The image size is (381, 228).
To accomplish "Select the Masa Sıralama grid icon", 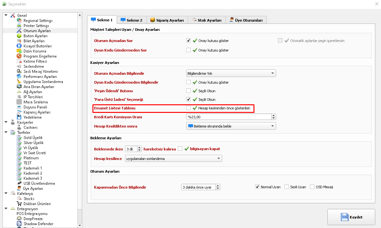I will (19, 102).
